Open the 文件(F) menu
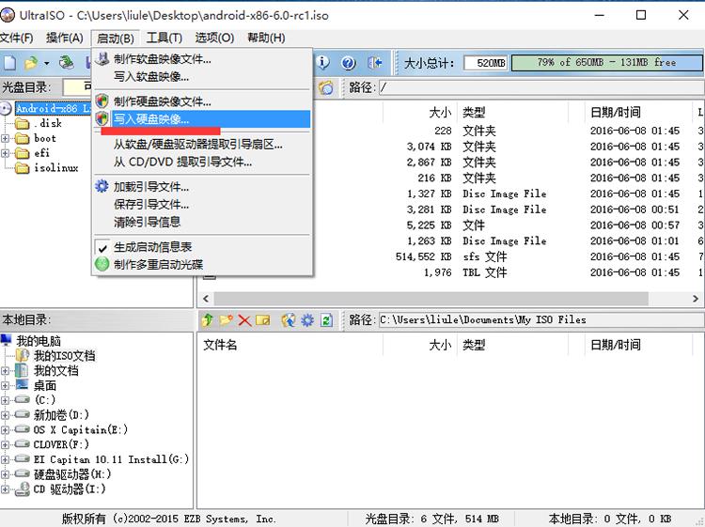The height and width of the screenshot is (527, 705). click(x=16, y=38)
